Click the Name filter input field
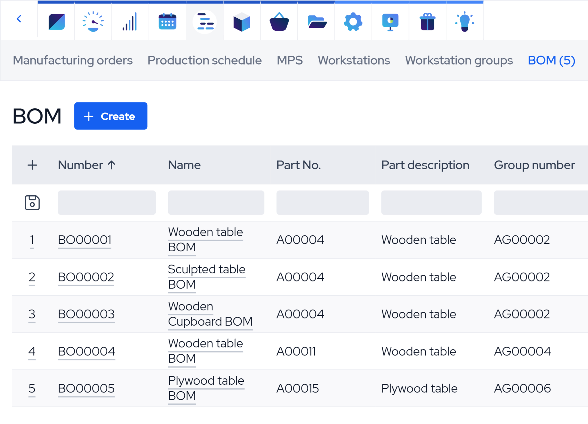The width and height of the screenshot is (588, 424). pos(216,203)
